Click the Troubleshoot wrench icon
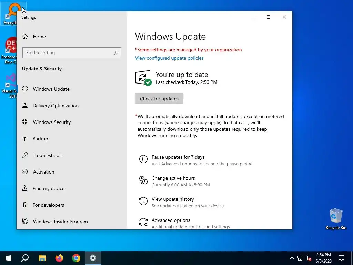Viewport: 353px width, 265px height. tap(25, 155)
